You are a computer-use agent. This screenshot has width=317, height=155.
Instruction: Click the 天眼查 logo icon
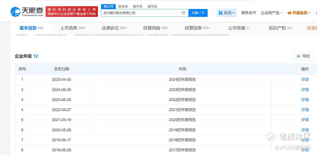tap(15, 12)
